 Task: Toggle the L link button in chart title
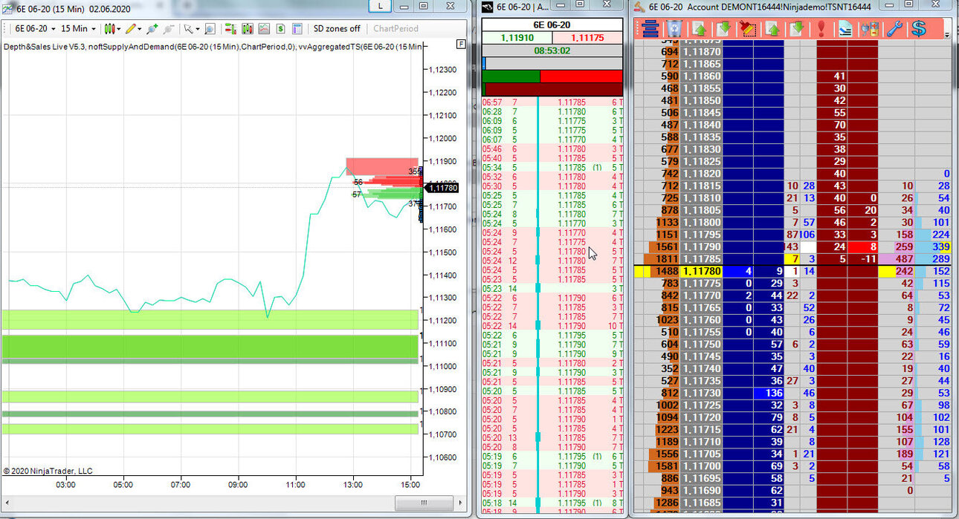381,6
